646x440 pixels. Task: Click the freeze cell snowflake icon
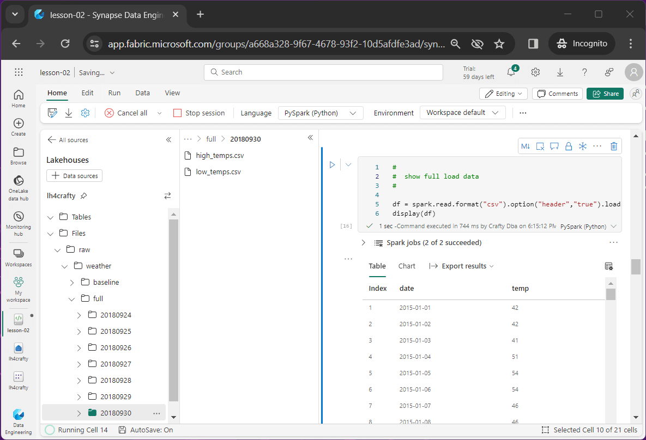(583, 146)
